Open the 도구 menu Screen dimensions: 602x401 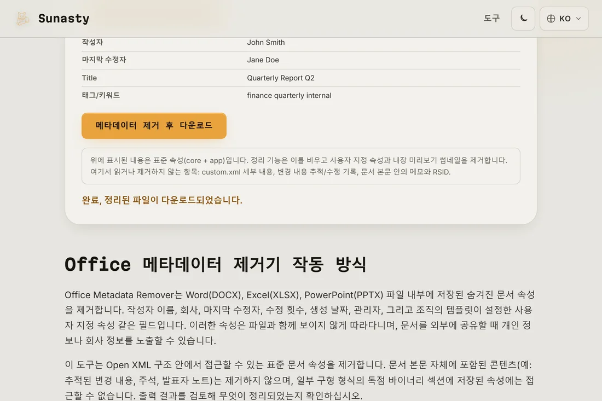[x=491, y=19]
